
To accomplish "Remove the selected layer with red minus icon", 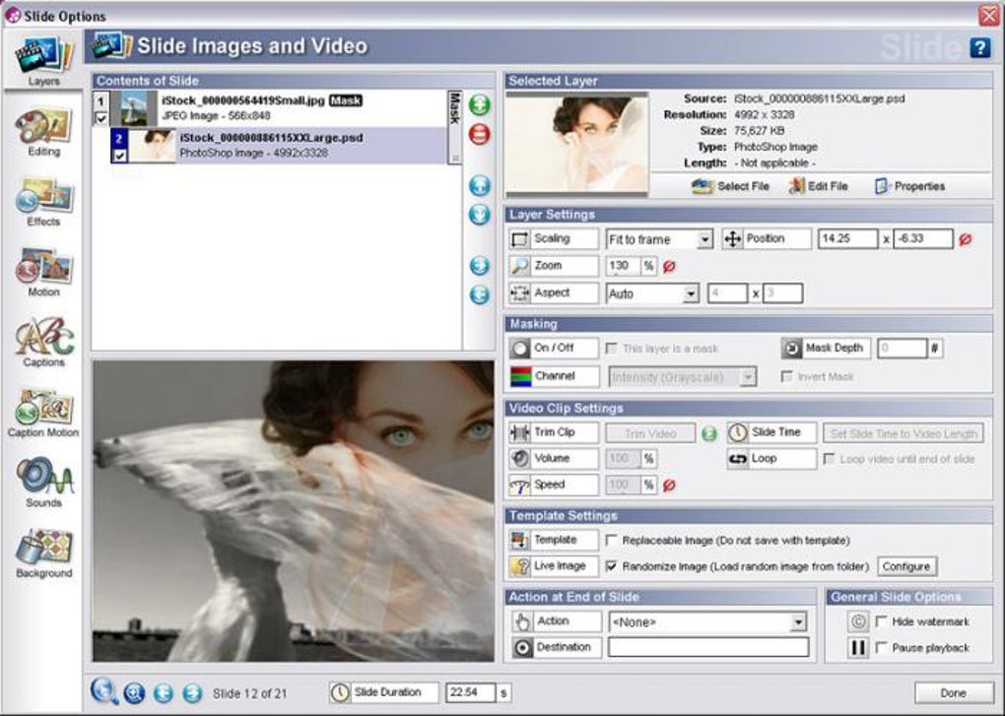I will click(480, 134).
